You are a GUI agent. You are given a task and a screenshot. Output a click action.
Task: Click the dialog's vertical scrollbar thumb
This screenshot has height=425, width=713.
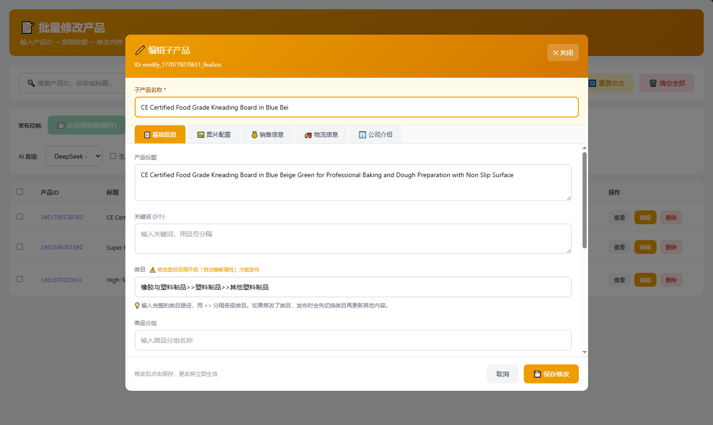click(584, 199)
